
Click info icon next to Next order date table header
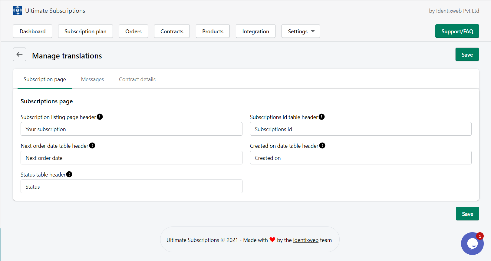(x=92, y=146)
